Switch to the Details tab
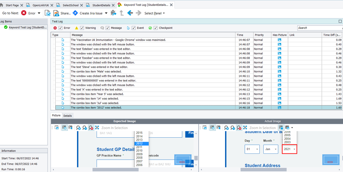 [x=67, y=116]
